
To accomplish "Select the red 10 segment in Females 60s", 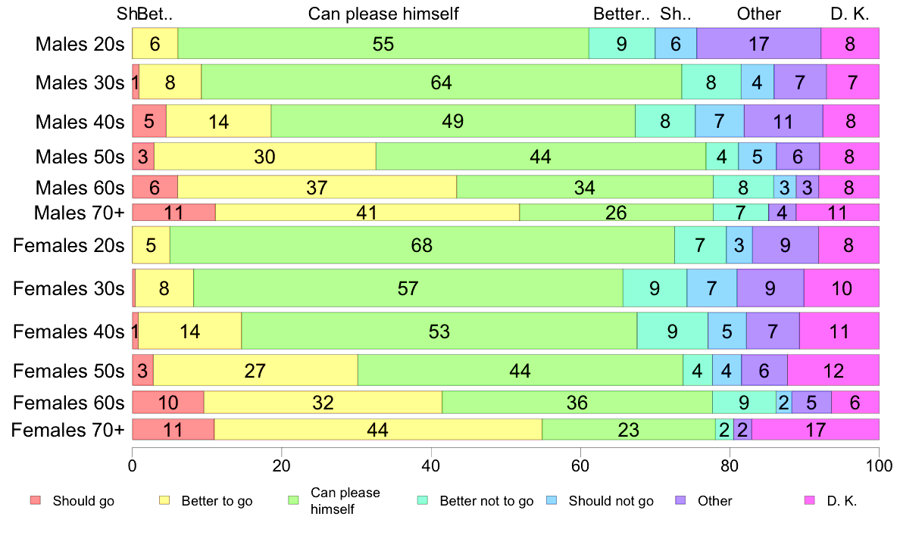I will coord(168,403).
